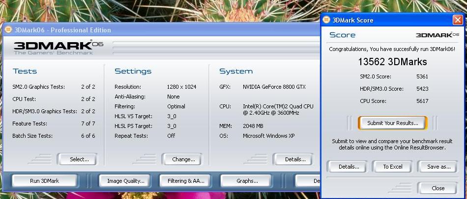Screen dimensions: 467x199
Task: Click the System section heading
Action: point(236,71)
